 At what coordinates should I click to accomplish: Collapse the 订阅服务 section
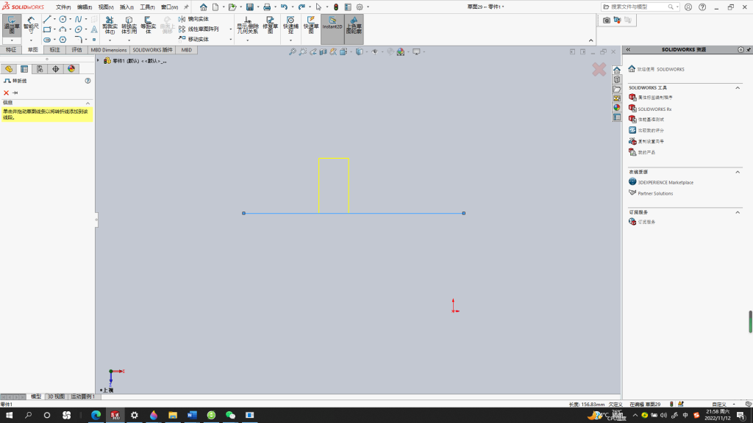tap(738, 212)
